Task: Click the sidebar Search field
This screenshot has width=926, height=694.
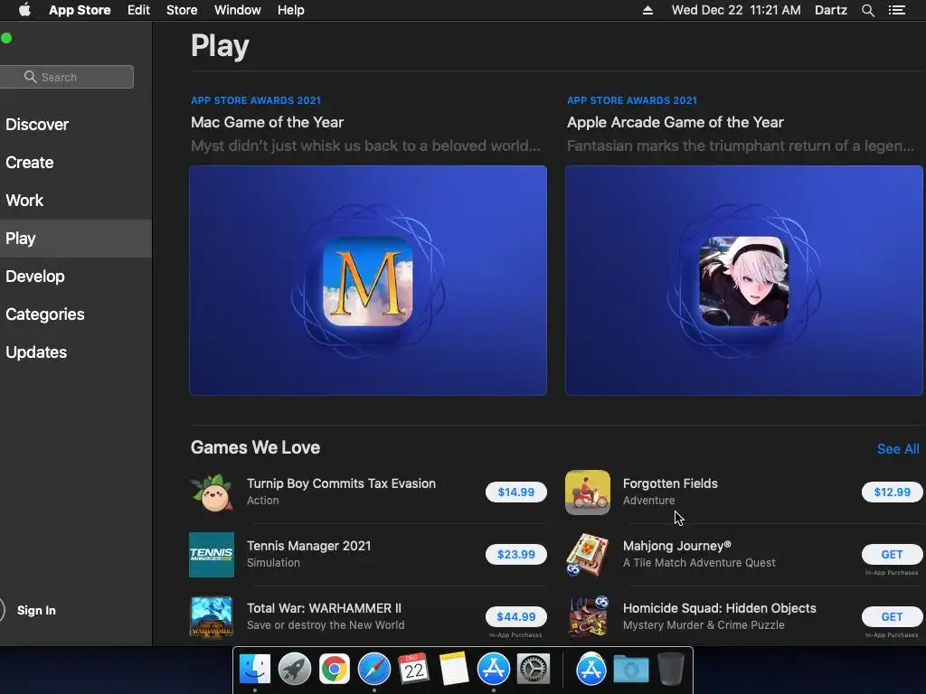Action: click(66, 77)
